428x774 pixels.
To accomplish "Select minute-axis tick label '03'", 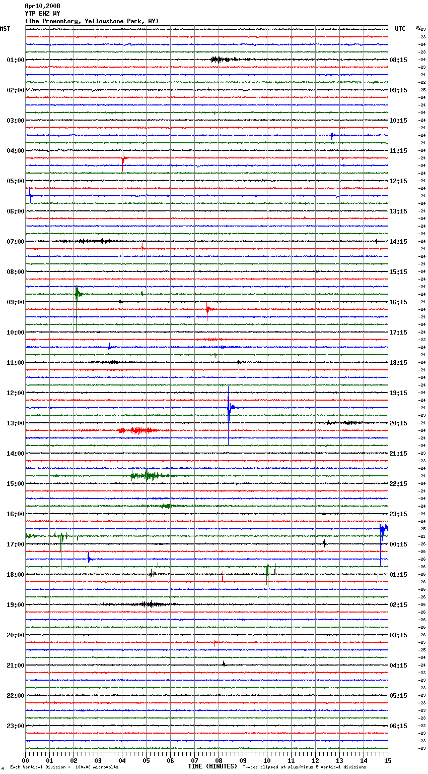I will (98, 760).
